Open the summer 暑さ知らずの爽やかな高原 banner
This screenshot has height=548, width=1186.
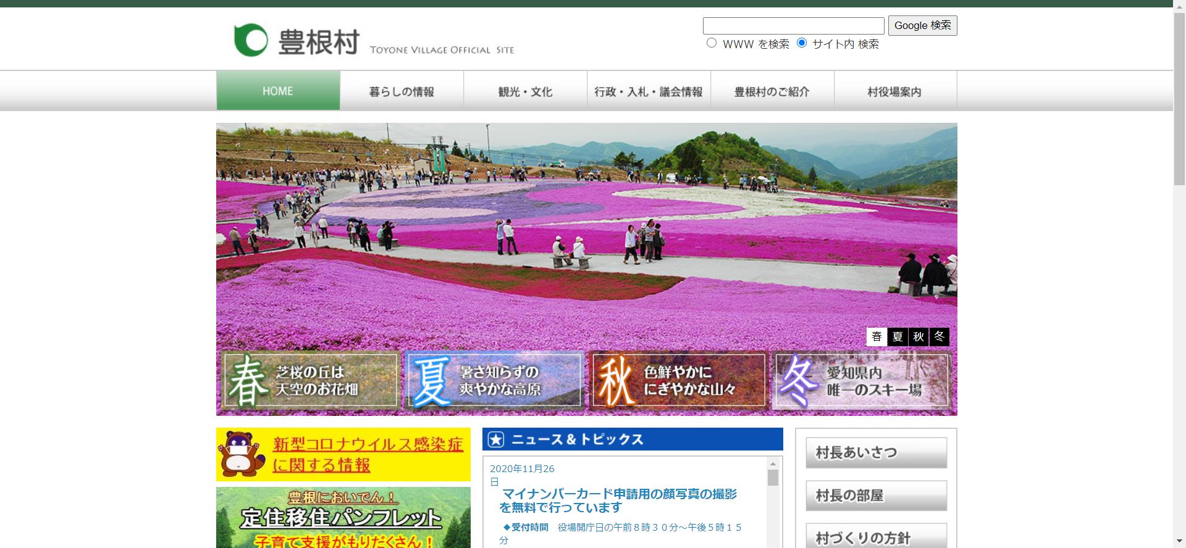[494, 380]
